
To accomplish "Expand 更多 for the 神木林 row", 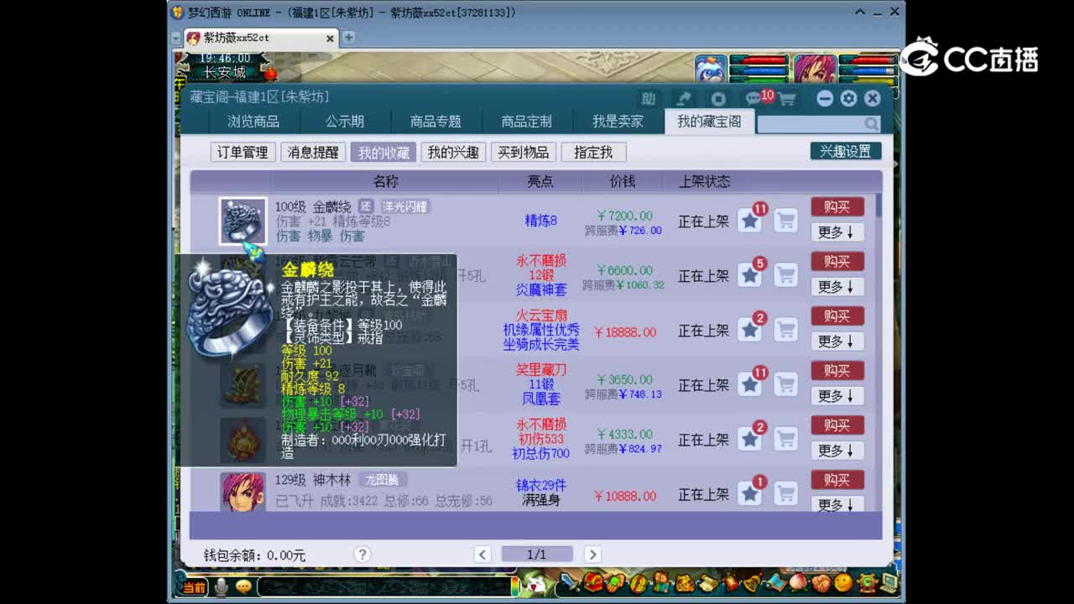I will click(837, 504).
